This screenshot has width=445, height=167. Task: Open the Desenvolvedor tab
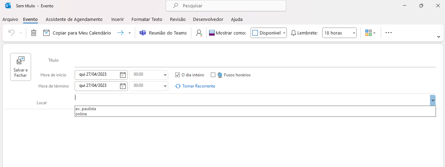pyautogui.click(x=208, y=20)
